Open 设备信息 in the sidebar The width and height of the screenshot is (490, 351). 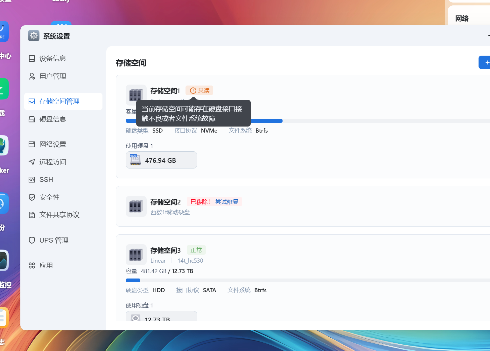[63, 59]
